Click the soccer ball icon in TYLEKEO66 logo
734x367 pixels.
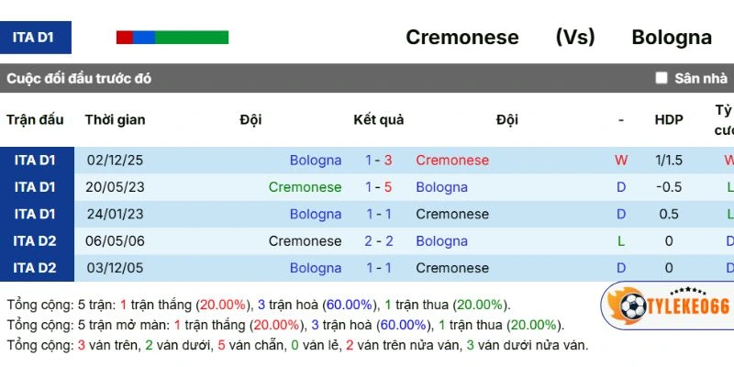[x=630, y=306]
